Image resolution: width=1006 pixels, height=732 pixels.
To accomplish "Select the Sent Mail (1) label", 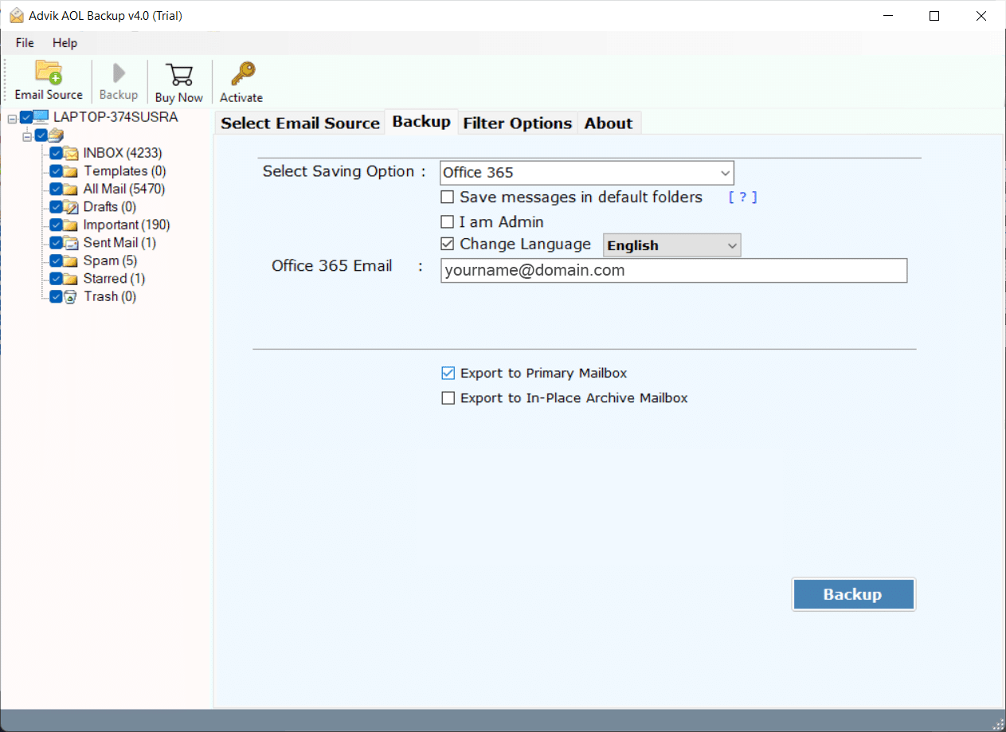I will [119, 243].
